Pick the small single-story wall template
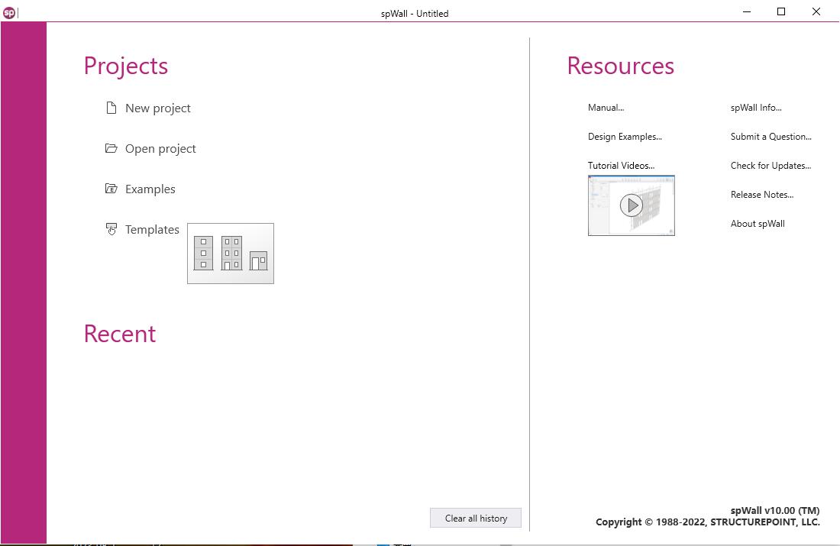The image size is (840, 546). pos(259,261)
